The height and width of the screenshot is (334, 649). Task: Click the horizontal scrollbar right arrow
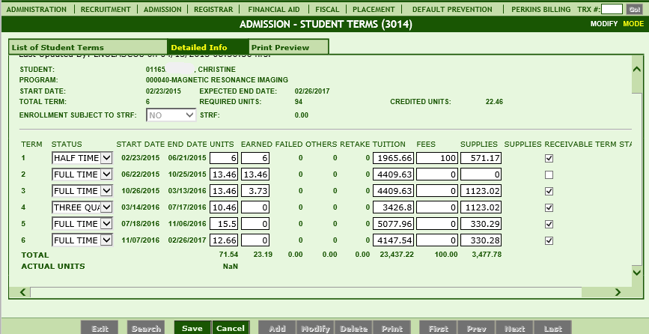click(x=618, y=292)
